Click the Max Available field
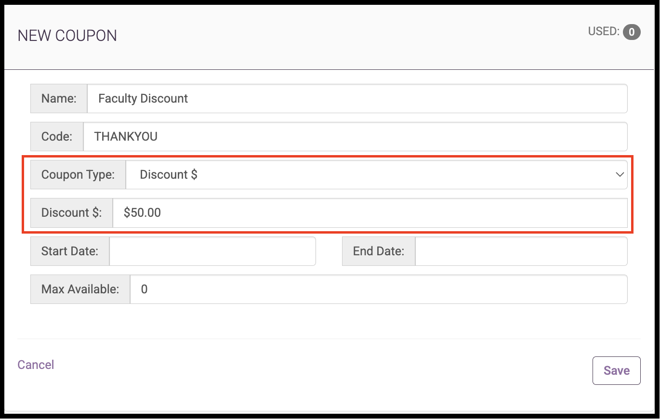 (x=379, y=289)
